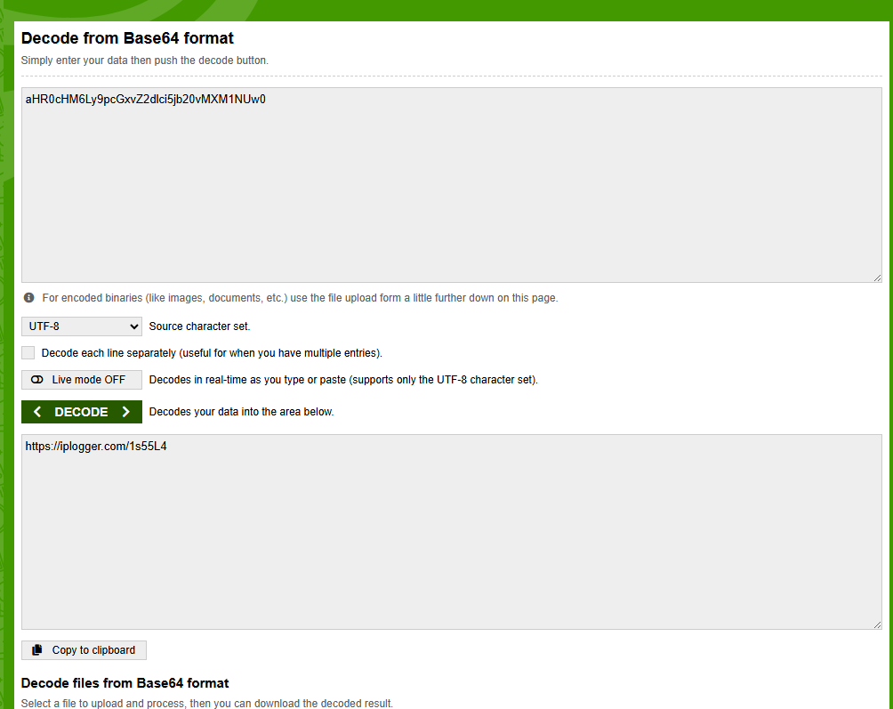Image resolution: width=893 pixels, height=709 pixels.
Task: Click Copy to clipboard button
Action: pyautogui.click(x=84, y=650)
